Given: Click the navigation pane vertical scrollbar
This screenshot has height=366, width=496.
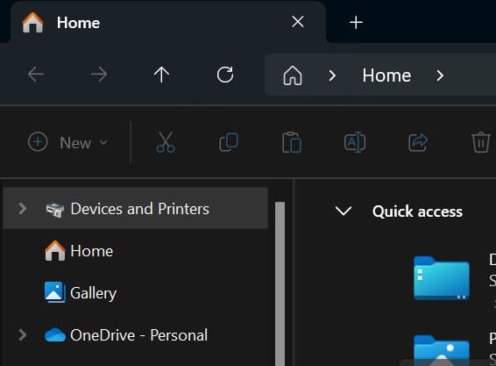Looking at the screenshot, I should 280,283.
